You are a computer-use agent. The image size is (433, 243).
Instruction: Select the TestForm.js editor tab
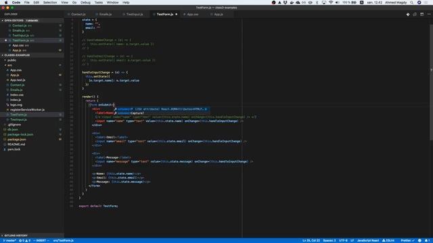point(165,14)
